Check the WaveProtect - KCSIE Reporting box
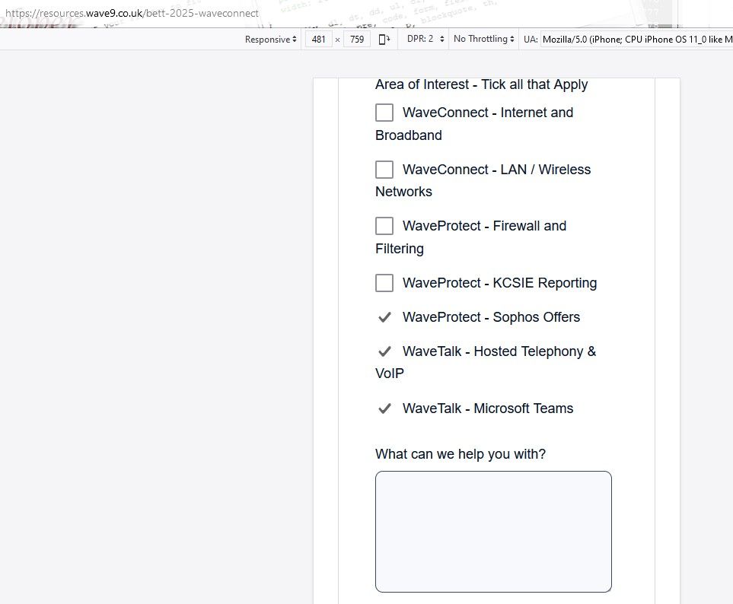The image size is (733, 604). [384, 283]
